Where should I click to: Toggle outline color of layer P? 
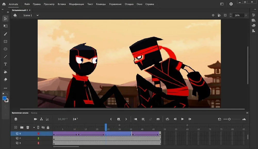(x=38, y=138)
